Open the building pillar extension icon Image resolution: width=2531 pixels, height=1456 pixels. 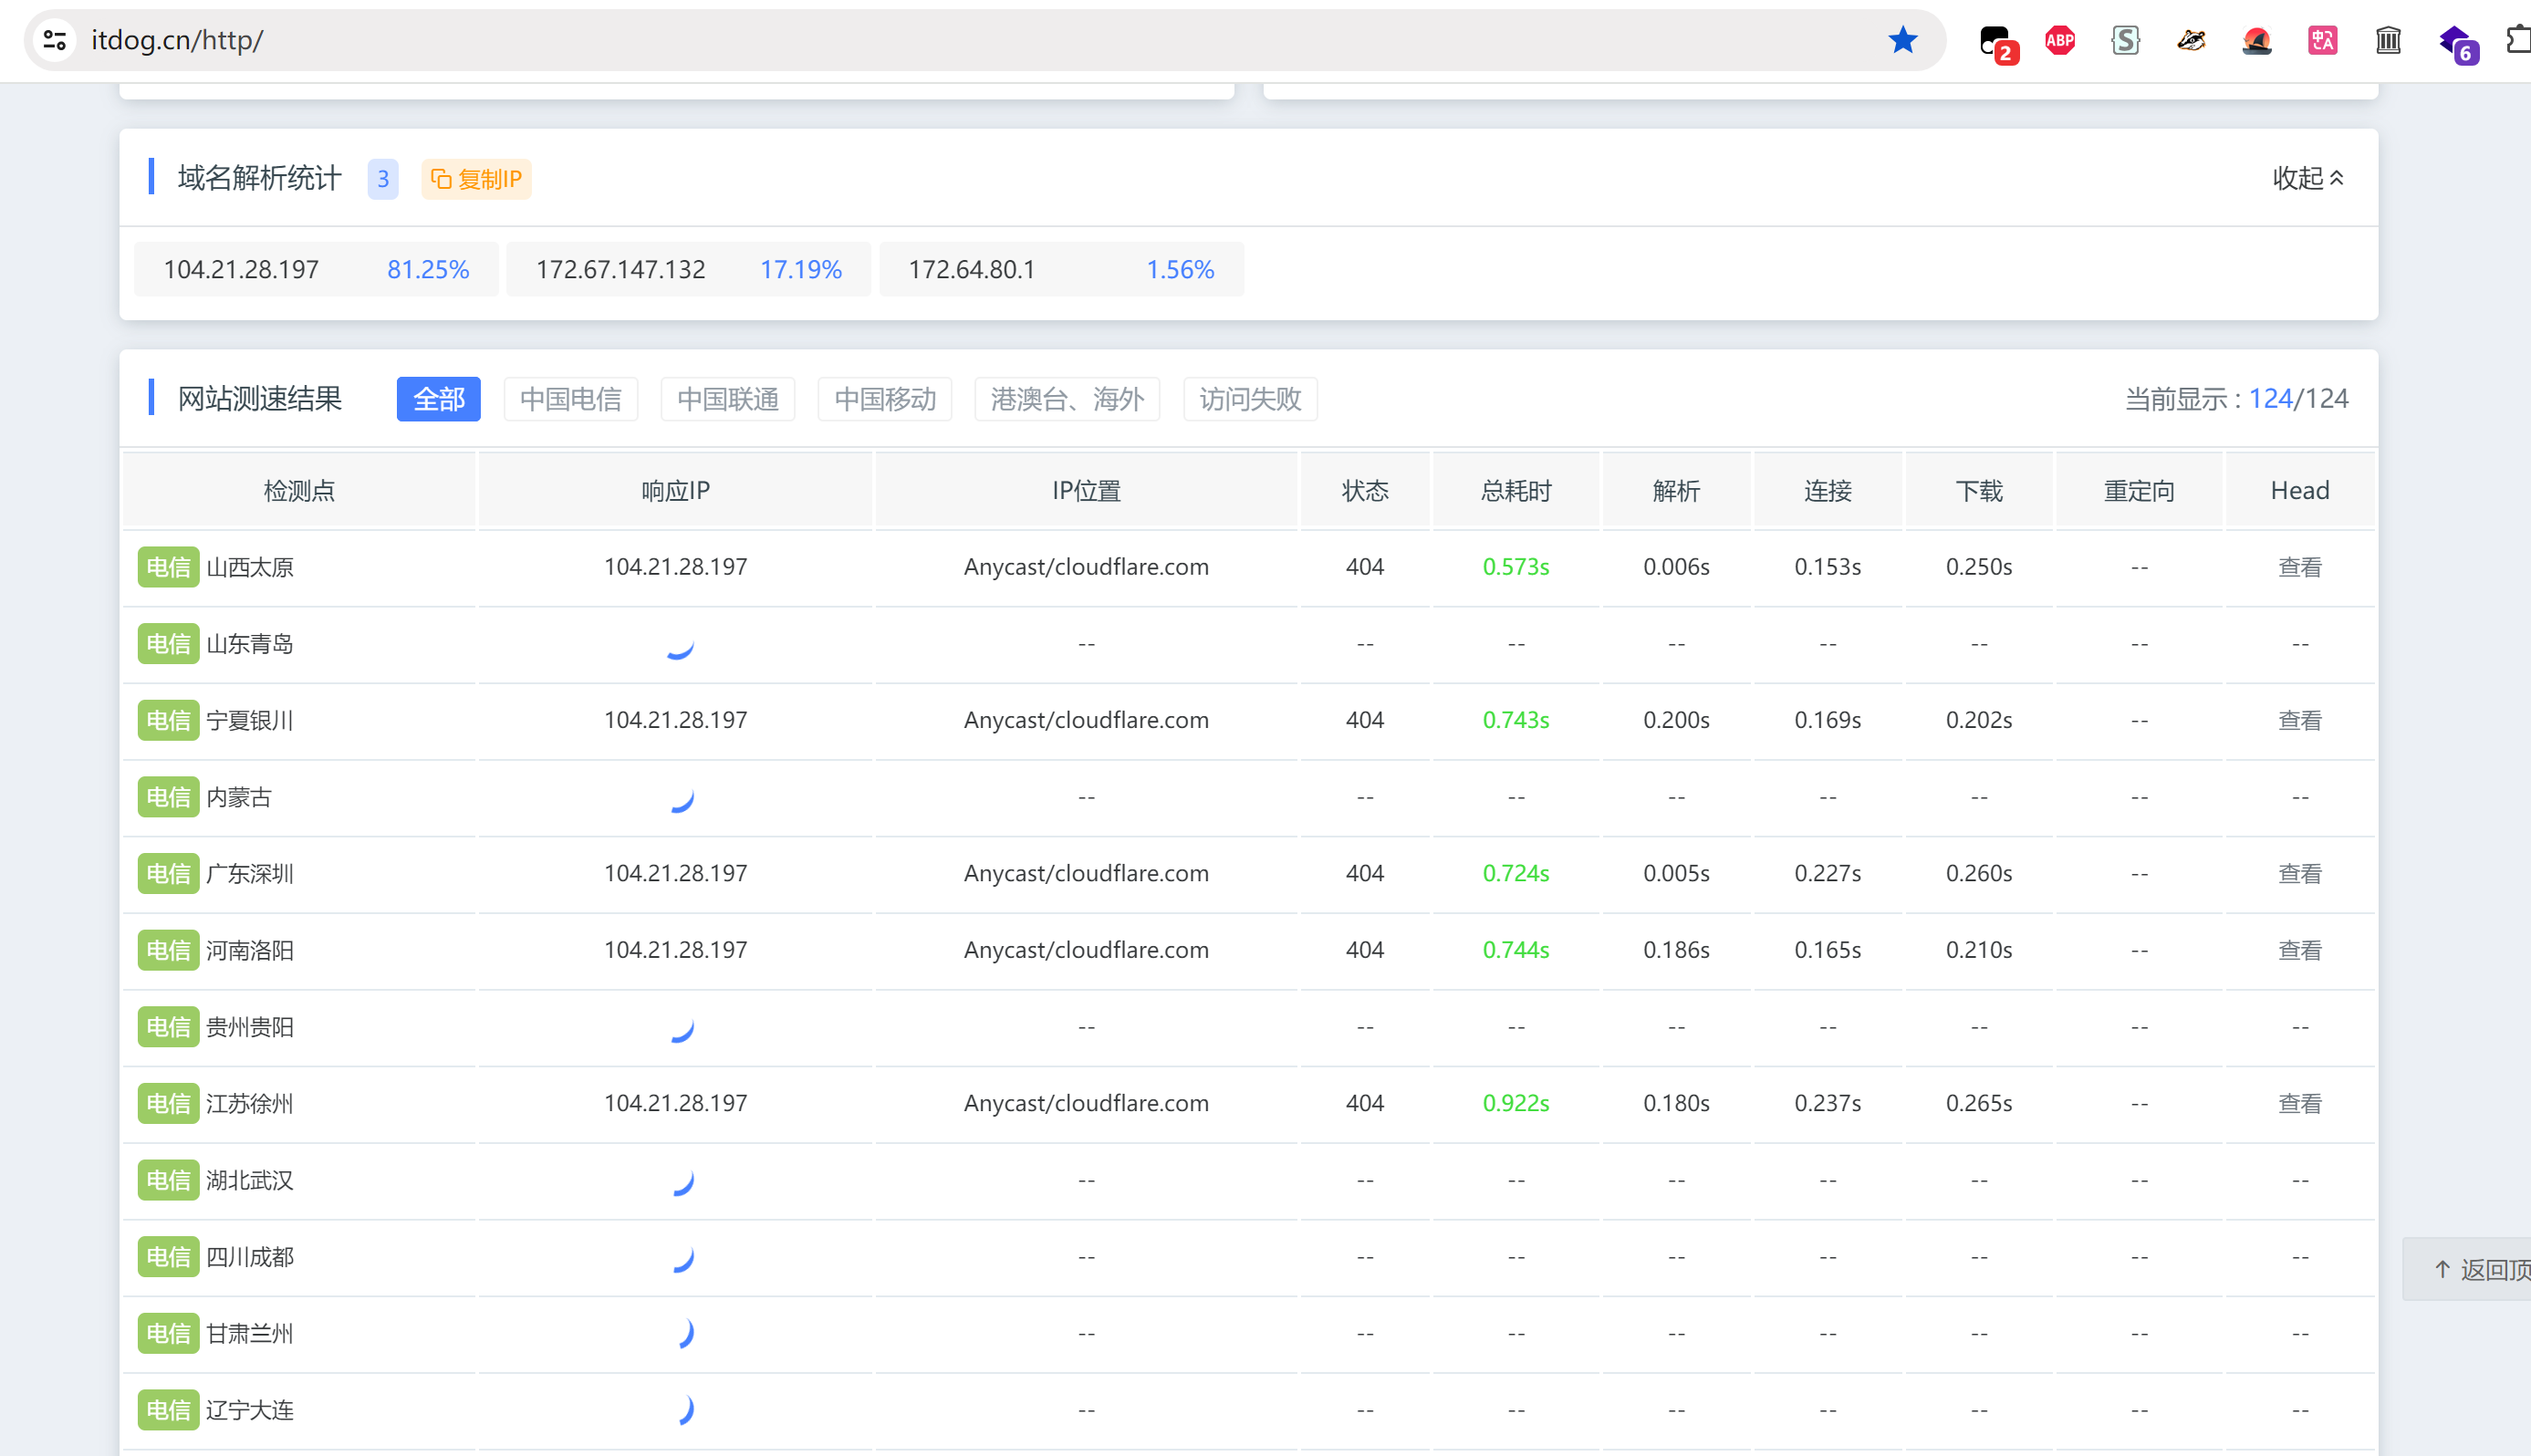(x=2388, y=40)
